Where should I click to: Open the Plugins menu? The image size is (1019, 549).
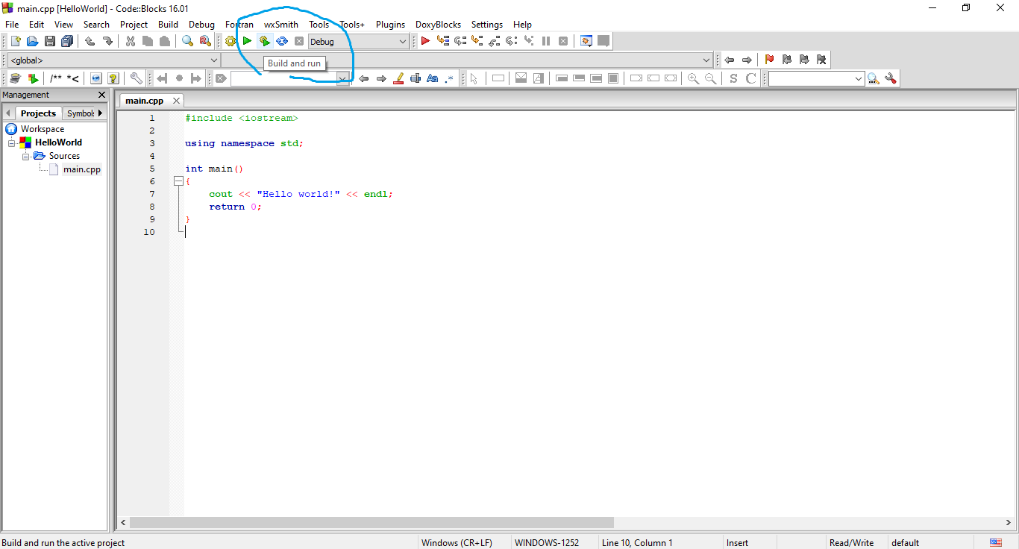[x=390, y=25]
